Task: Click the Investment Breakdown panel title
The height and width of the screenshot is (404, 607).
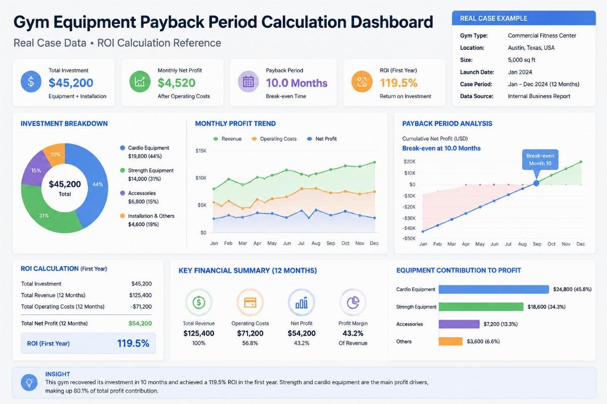Action: (x=64, y=124)
